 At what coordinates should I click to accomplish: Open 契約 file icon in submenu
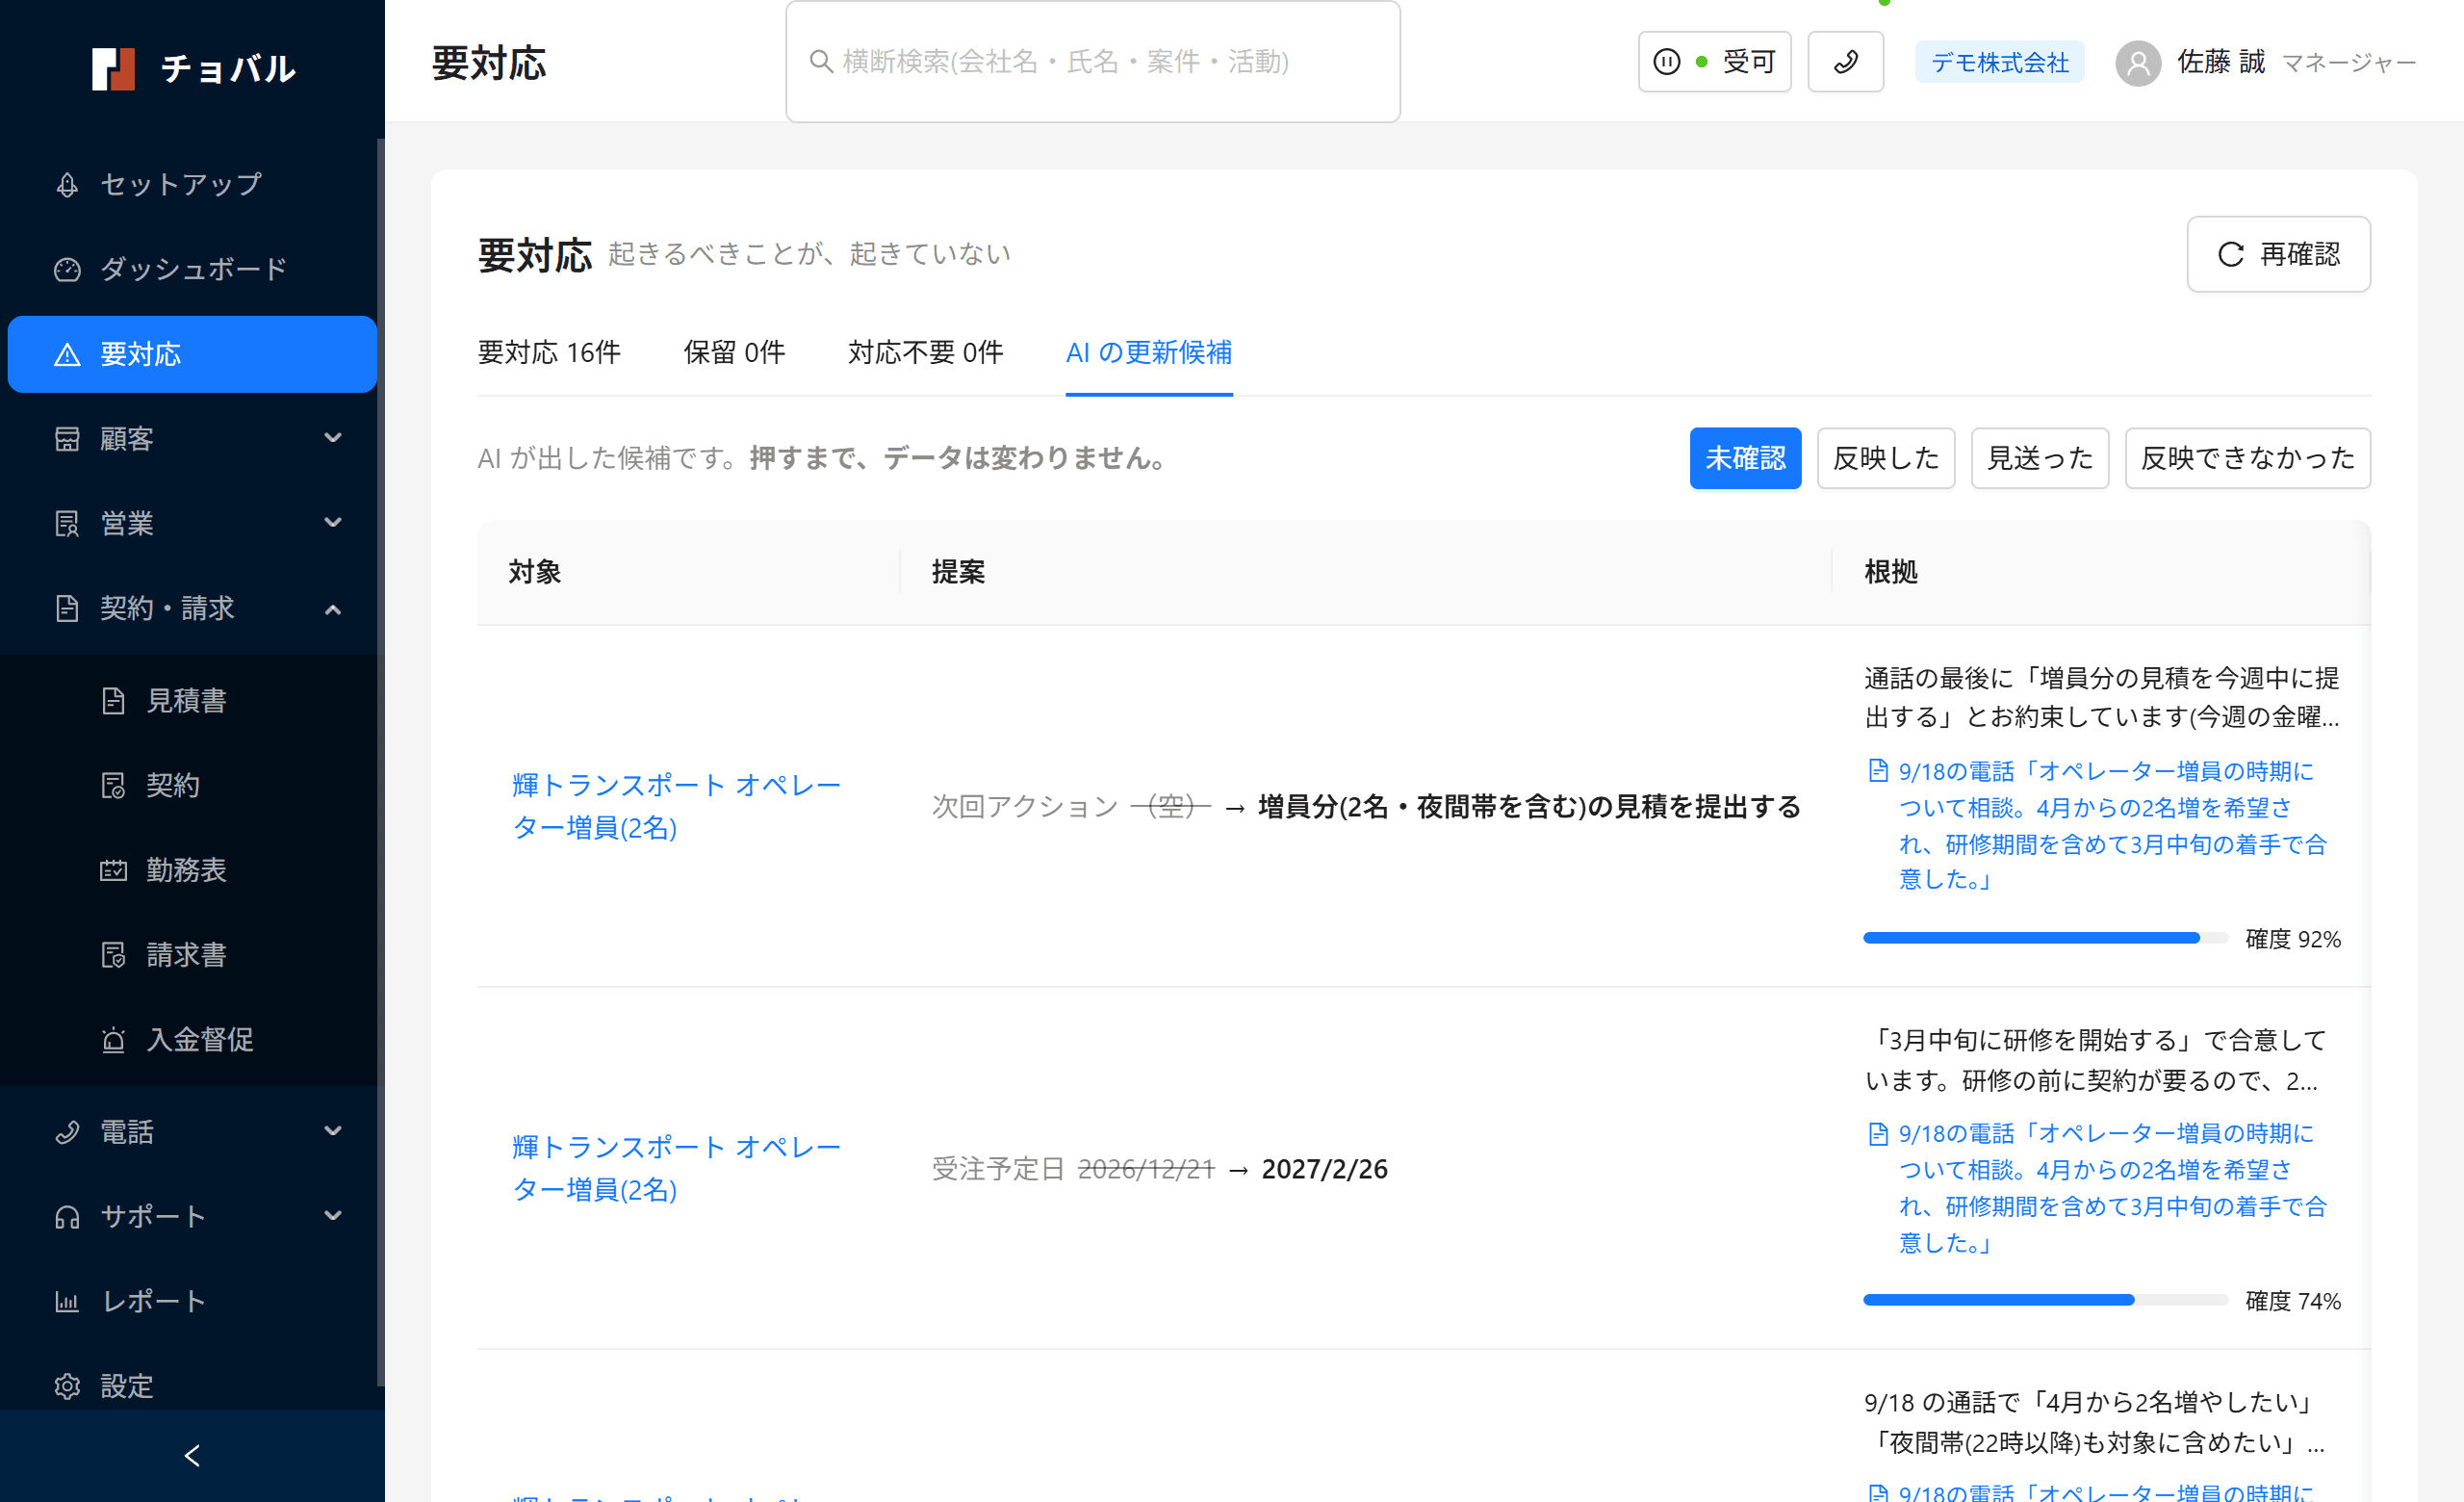[x=113, y=786]
